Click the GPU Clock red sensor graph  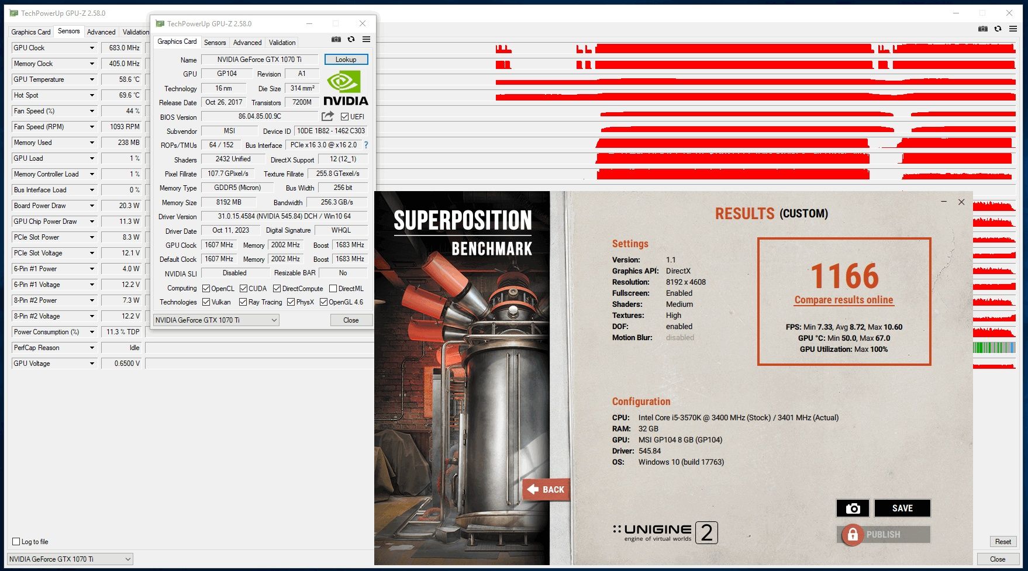pos(754,48)
